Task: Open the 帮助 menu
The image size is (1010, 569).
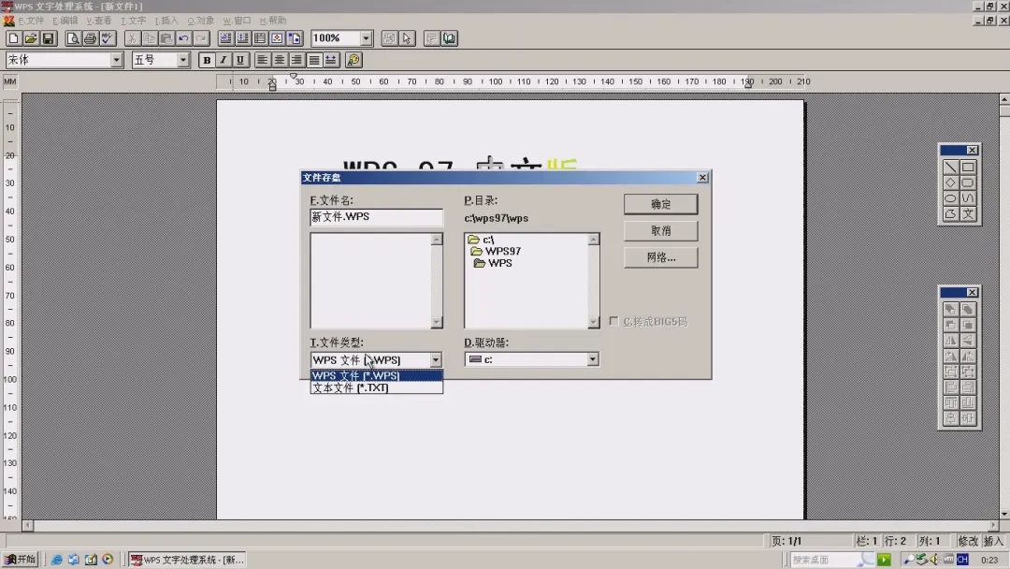Action: pos(273,21)
